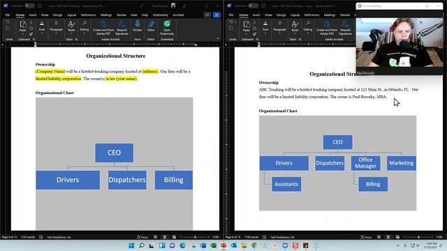The image size is (447, 251).
Task: Switch to Web Layout view, left window
Action: (174, 237)
